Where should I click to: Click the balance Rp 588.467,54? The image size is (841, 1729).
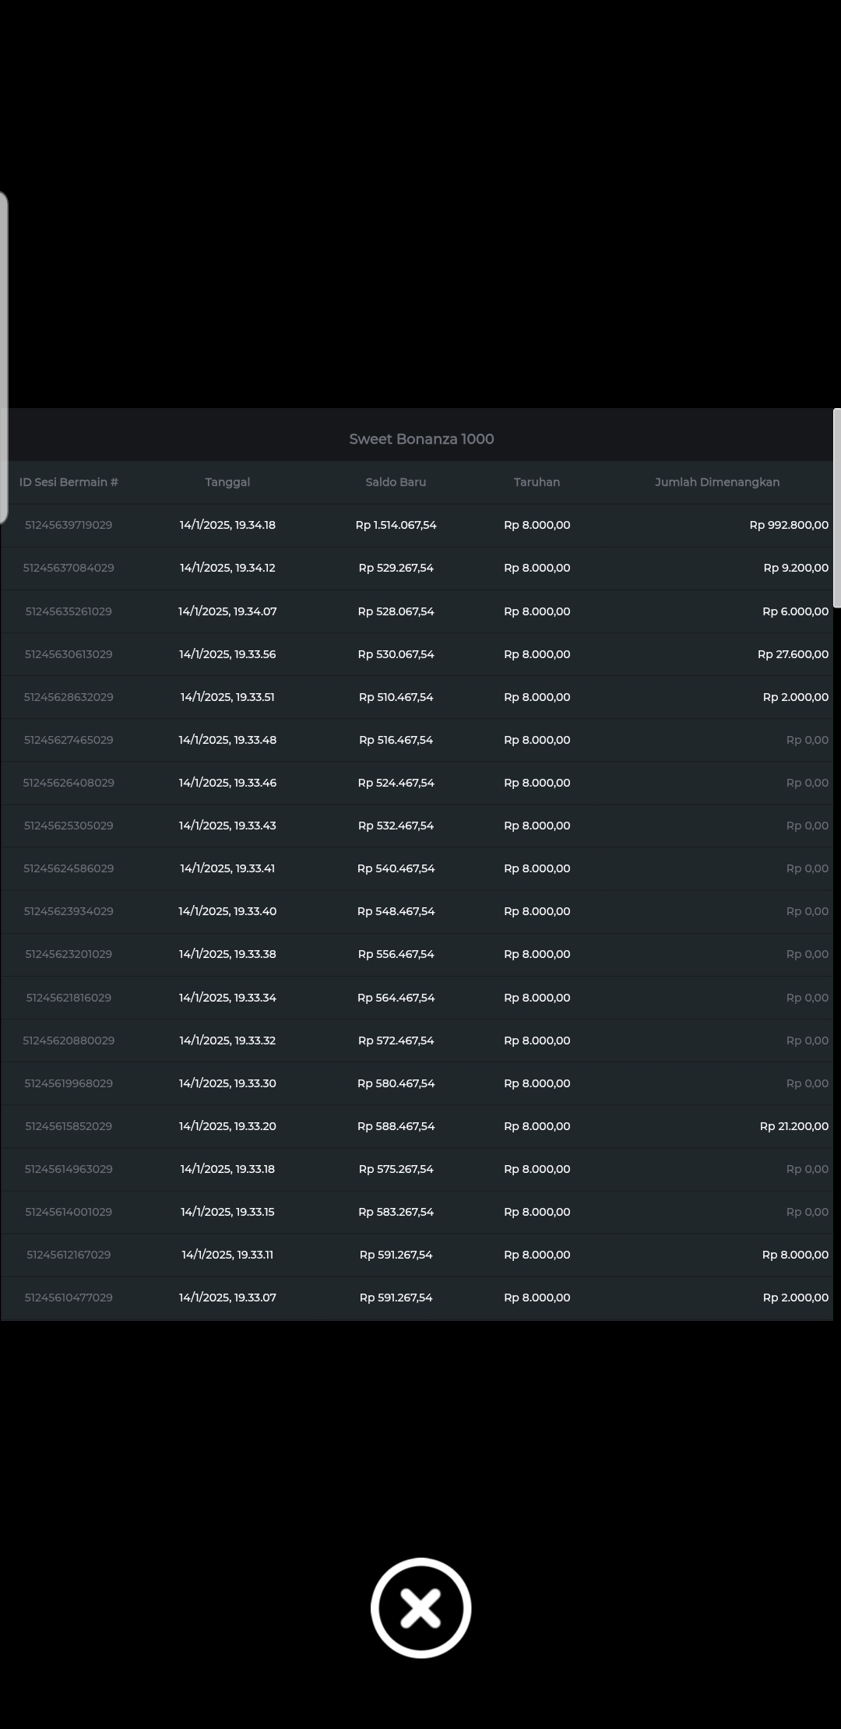pos(396,1126)
